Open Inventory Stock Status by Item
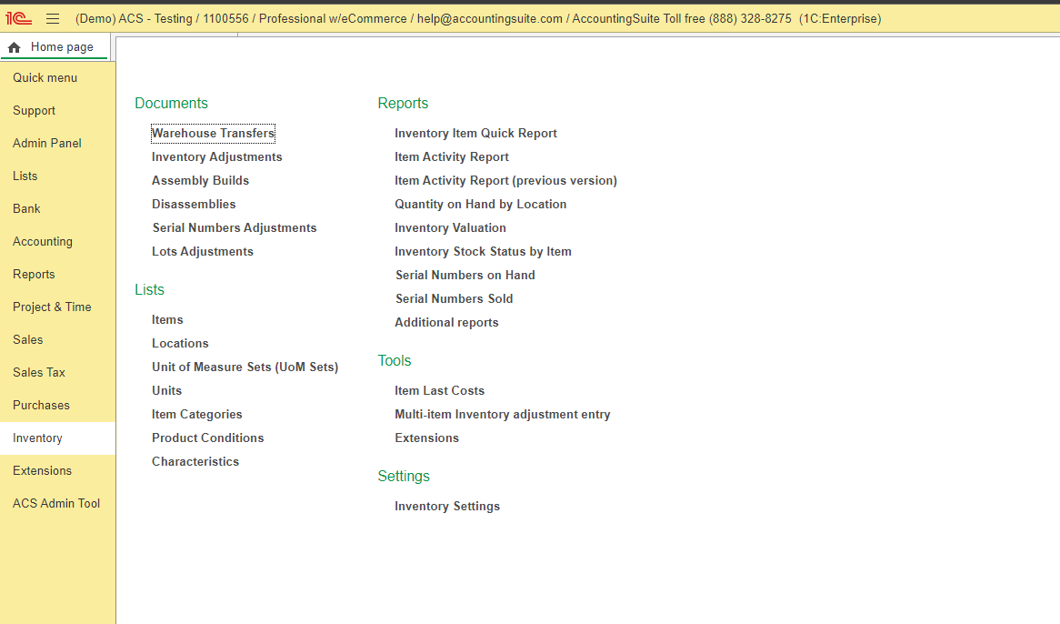 click(483, 251)
